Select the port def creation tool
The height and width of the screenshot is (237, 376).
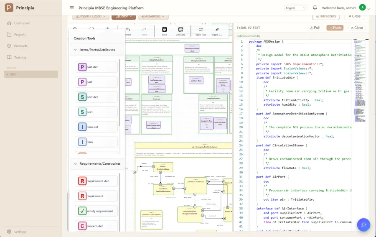pos(96,97)
